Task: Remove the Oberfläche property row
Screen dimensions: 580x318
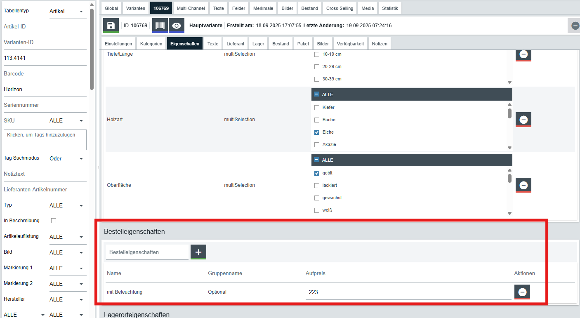Action: click(x=523, y=185)
